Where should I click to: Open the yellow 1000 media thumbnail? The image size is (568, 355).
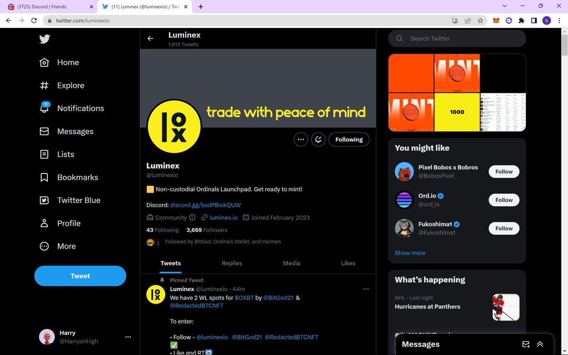click(x=457, y=112)
